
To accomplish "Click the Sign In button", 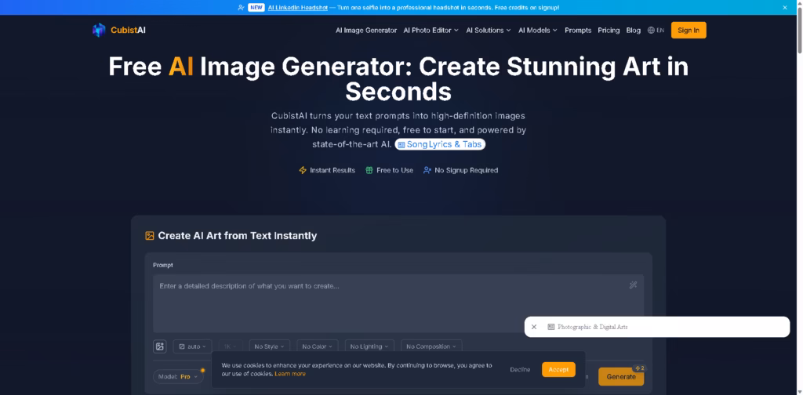I will click(x=689, y=31).
